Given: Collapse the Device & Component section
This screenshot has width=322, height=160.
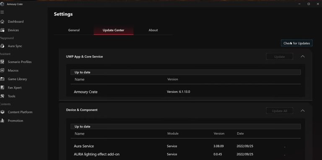Looking at the screenshot, I should [x=303, y=111].
